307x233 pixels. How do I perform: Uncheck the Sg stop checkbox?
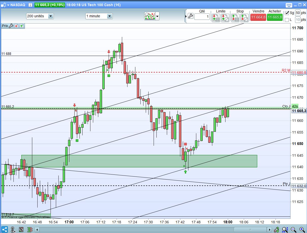(287, 13)
